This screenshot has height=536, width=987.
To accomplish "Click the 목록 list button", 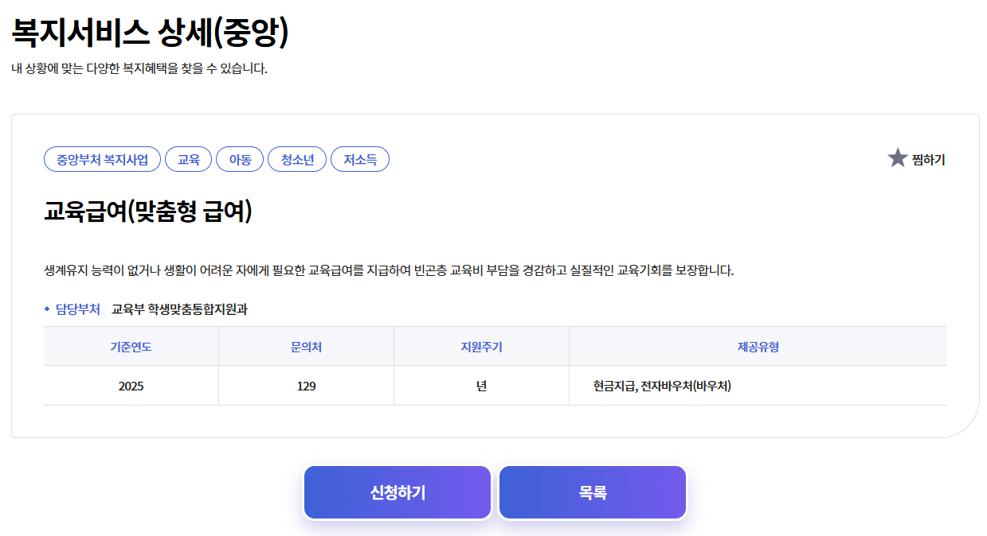I will click(x=592, y=491).
